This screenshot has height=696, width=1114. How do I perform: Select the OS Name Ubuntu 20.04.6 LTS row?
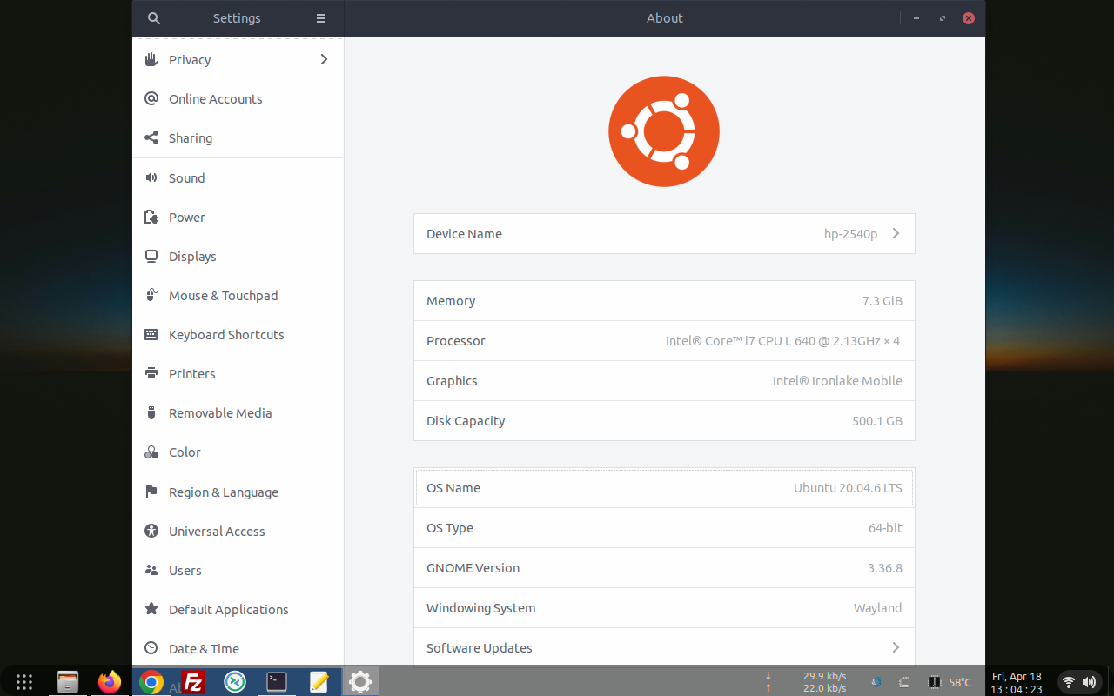point(664,487)
